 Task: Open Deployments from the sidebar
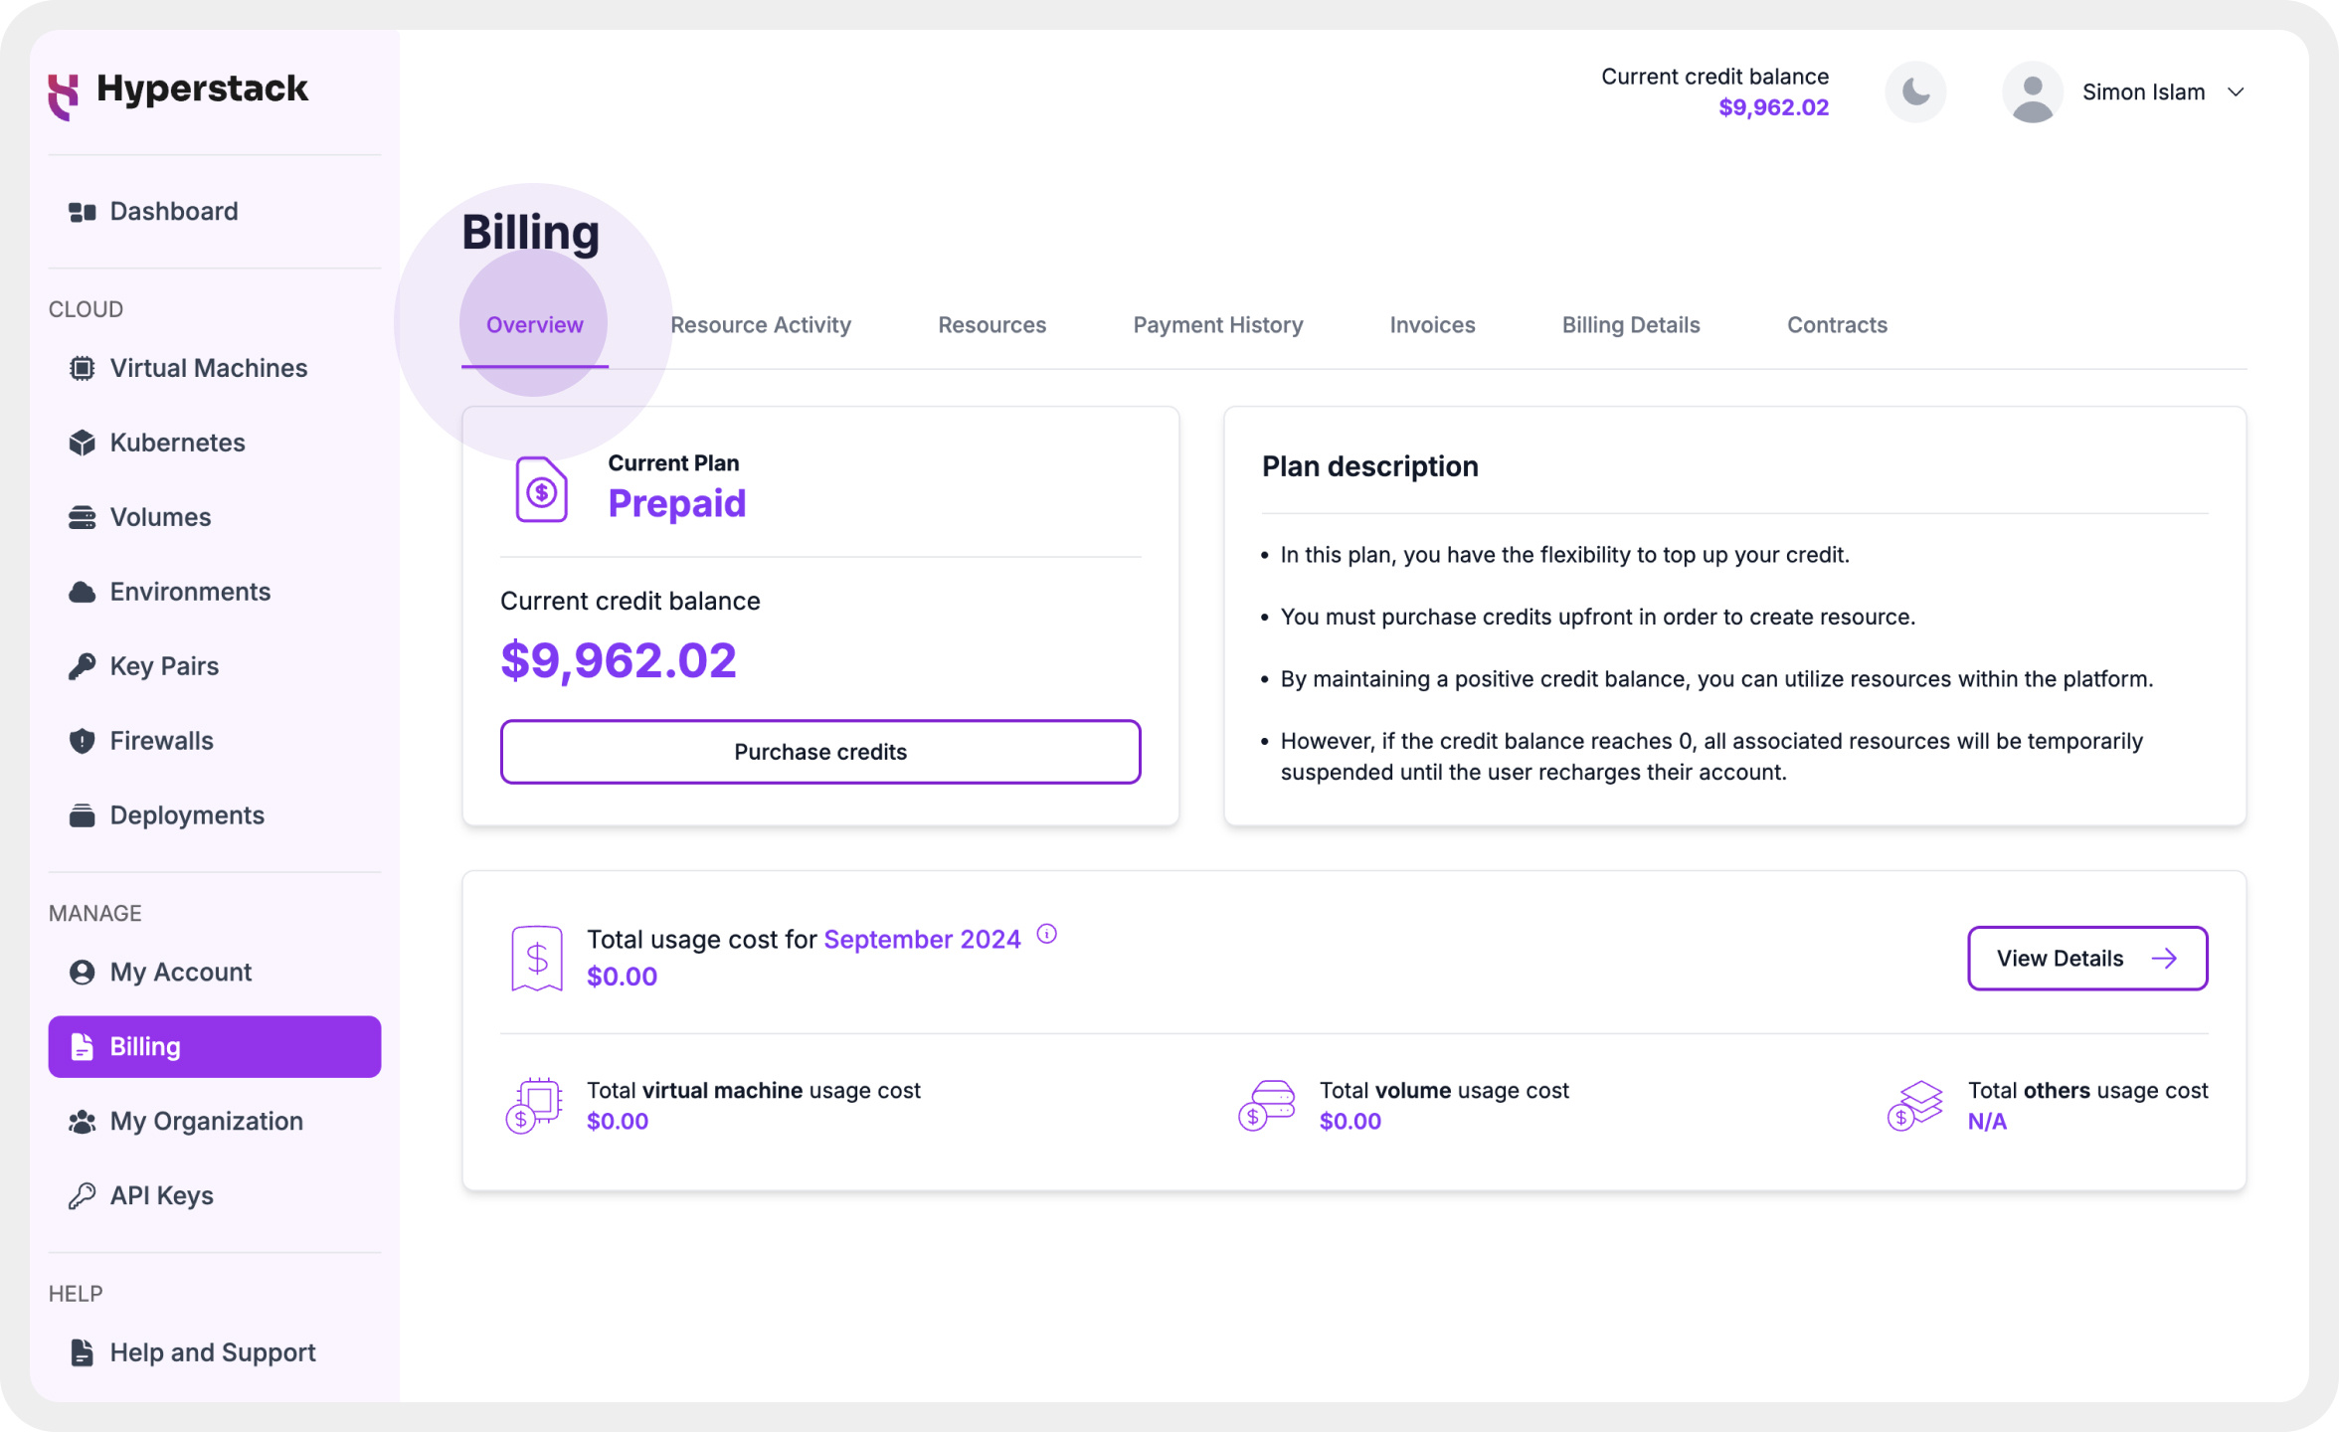click(214, 815)
